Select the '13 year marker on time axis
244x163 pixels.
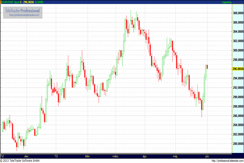[x=56, y=156]
